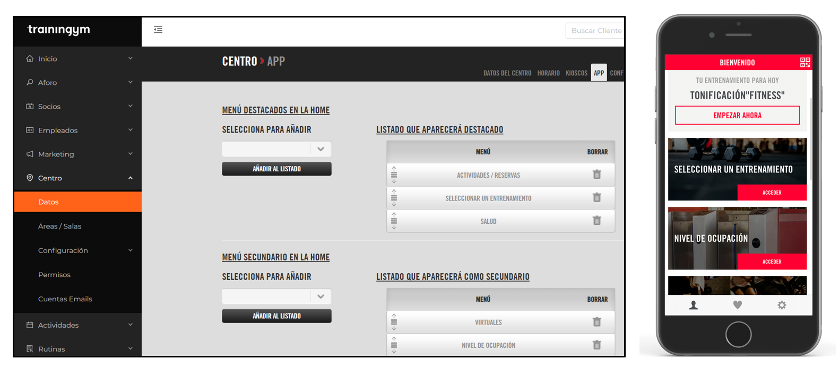This screenshot has width=839, height=376.
Task: Click Añadir al Listado under Menú Secundario
Action: pyautogui.click(x=276, y=316)
